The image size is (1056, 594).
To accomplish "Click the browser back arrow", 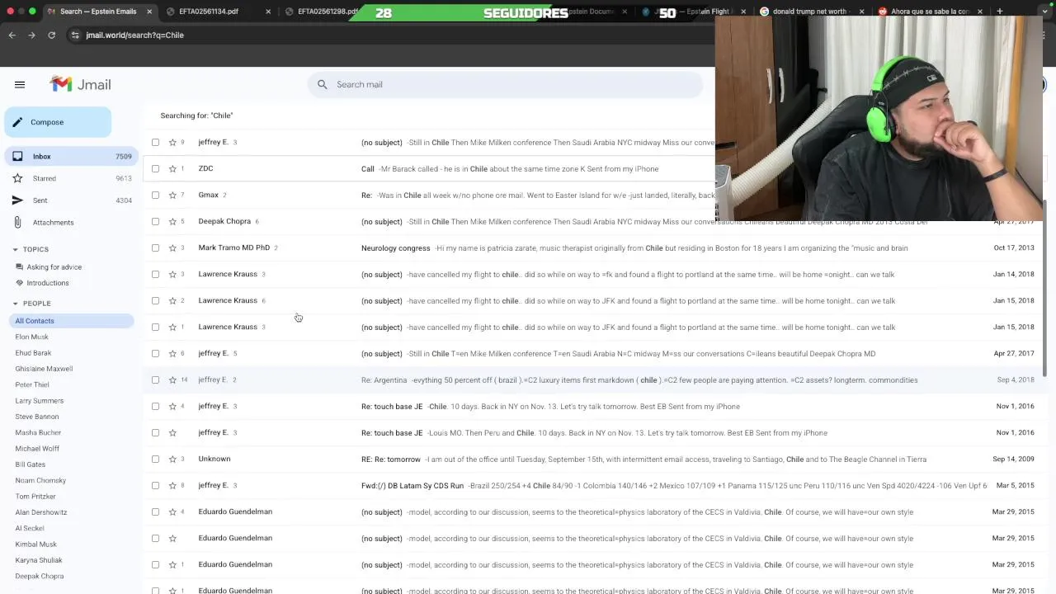I will point(12,35).
